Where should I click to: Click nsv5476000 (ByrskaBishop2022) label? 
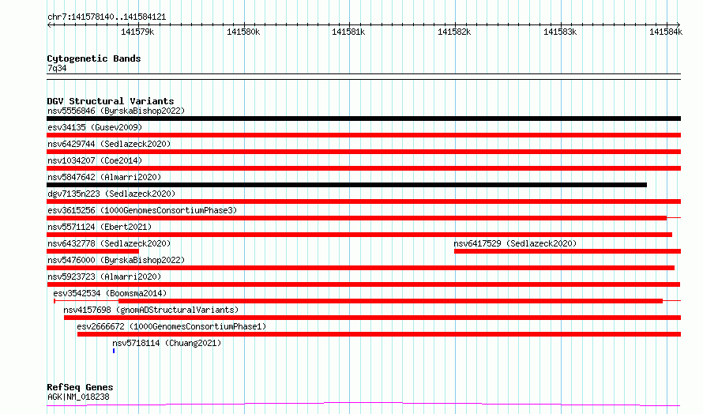coord(116,260)
